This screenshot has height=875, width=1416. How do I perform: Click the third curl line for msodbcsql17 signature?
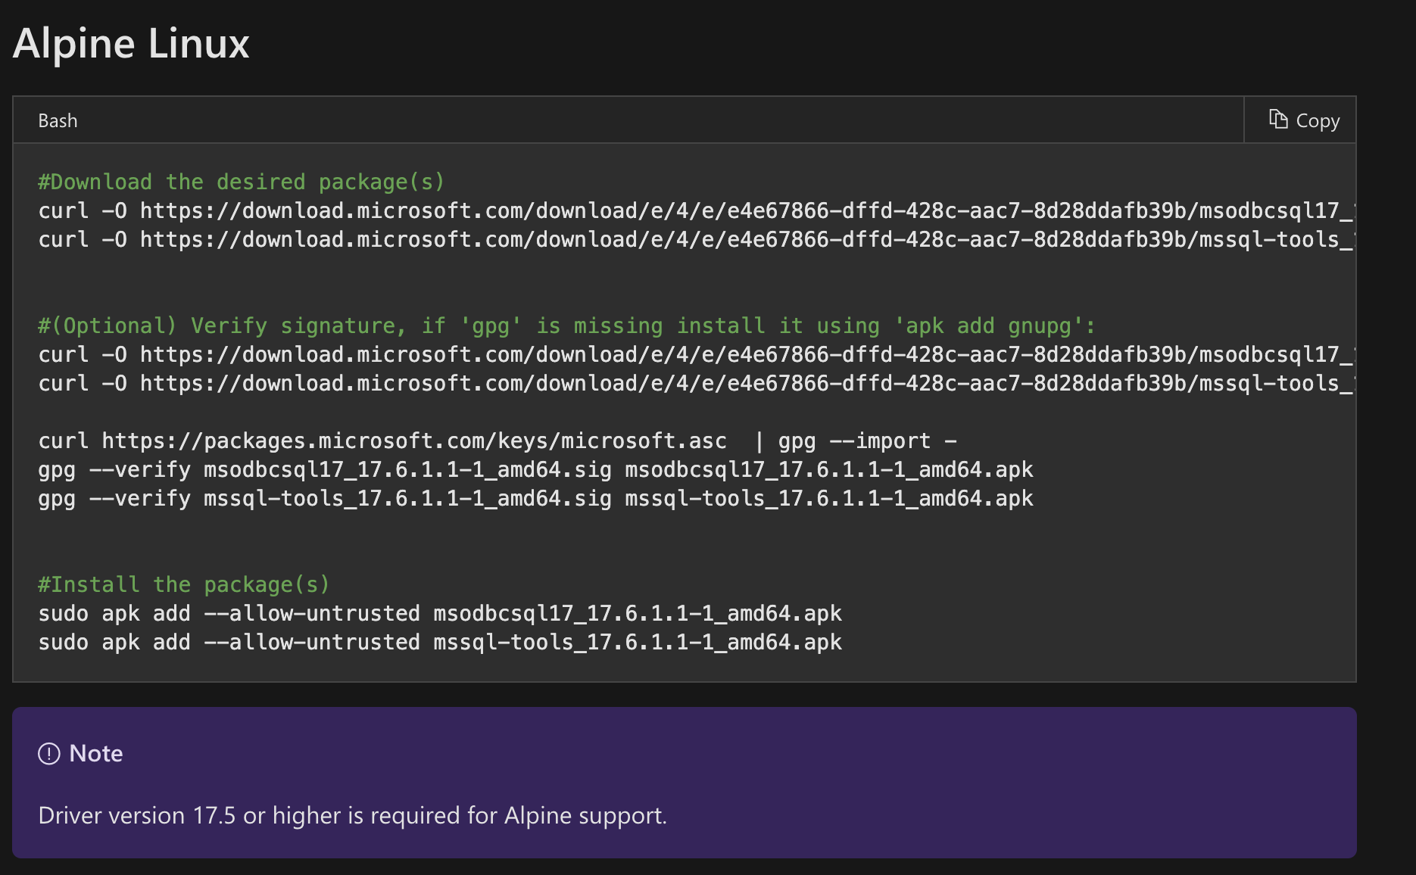tap(697, 355)
